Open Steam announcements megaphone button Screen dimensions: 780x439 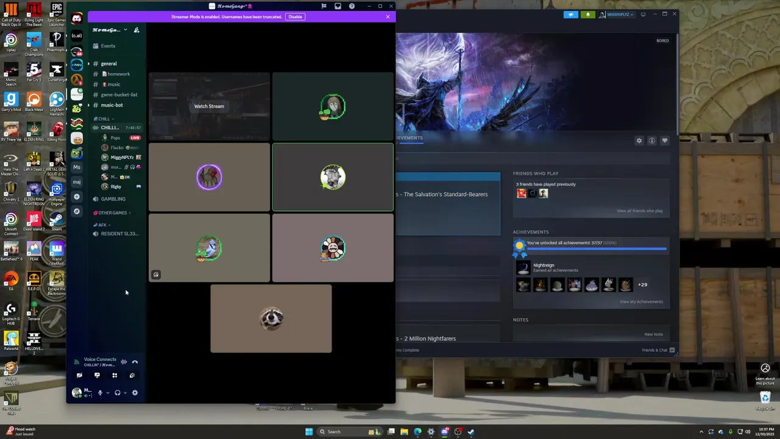tap(571, 15)
